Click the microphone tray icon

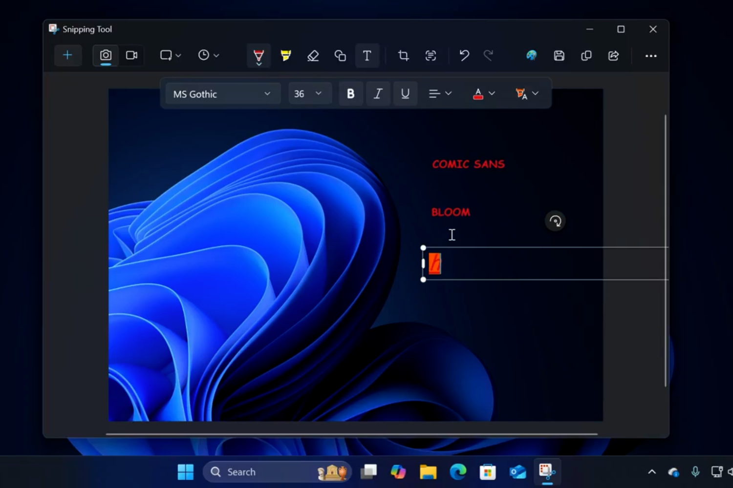(x=695, y=472)
